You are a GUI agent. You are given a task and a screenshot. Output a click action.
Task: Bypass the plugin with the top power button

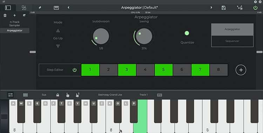255,8
